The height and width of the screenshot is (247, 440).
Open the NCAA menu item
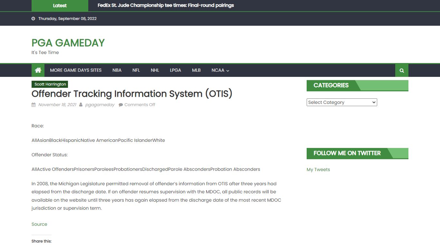[x=218, y=70]
